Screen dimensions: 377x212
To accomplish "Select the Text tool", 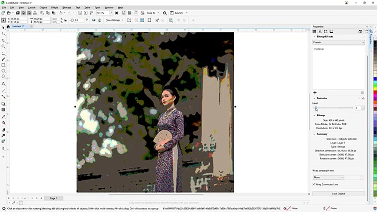I will pos(4,84).
